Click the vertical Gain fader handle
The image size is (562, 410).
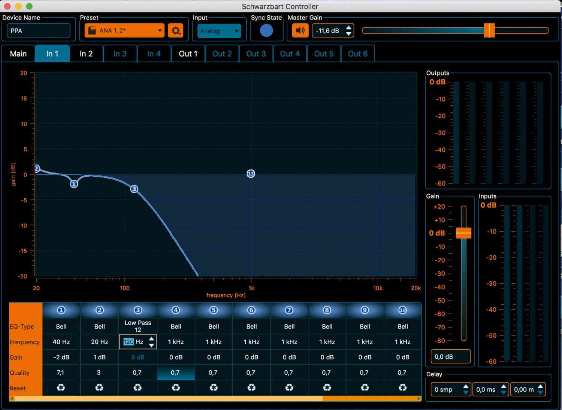pyautogui.click(x=463, y=233)
